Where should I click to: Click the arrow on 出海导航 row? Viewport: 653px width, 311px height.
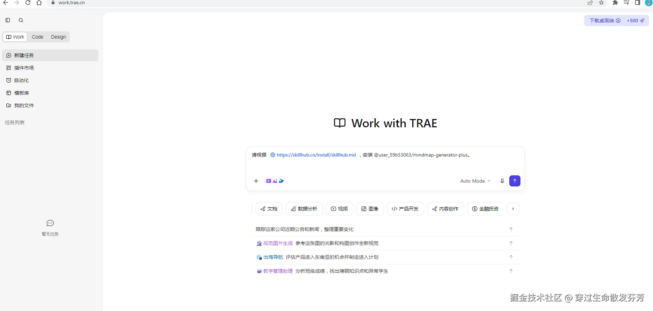(511, 257)
